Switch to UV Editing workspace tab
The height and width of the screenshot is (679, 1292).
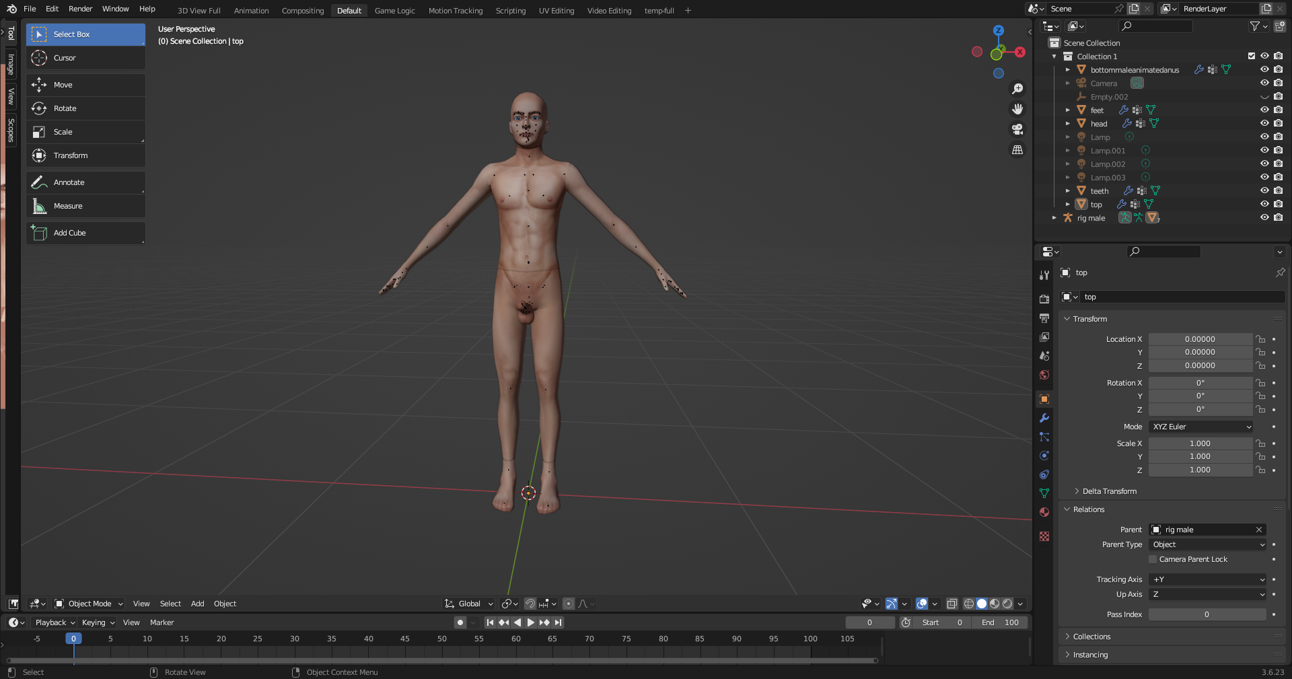(x=557, y=11)
